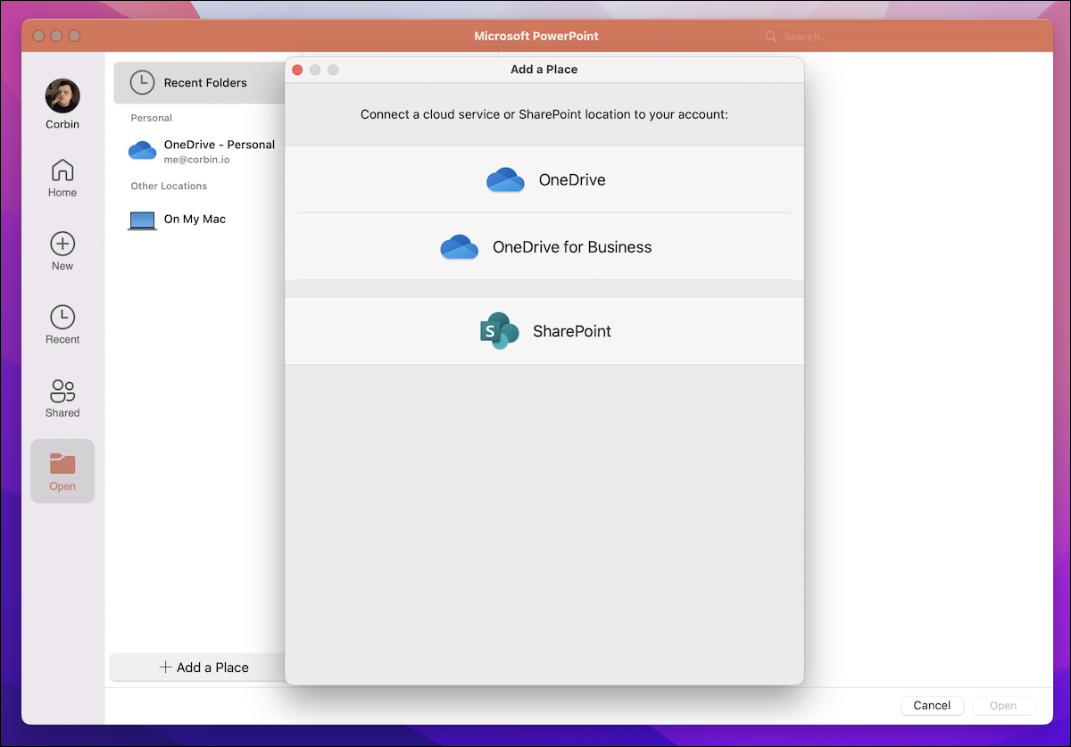The width and height of the screenshot is (1071, 747).
Task: Open the Shared section
Action: pyautogui.click(x=62, y=398)
